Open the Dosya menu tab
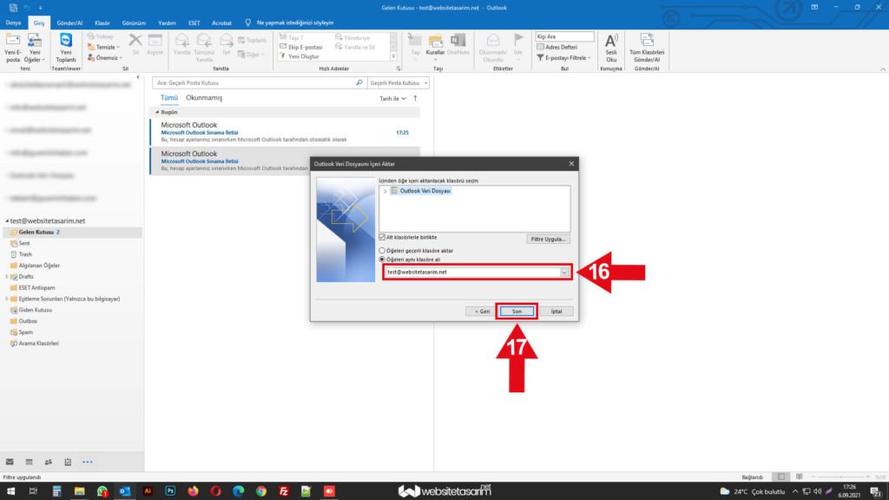 pyautogui.click(x=14, y=23)
